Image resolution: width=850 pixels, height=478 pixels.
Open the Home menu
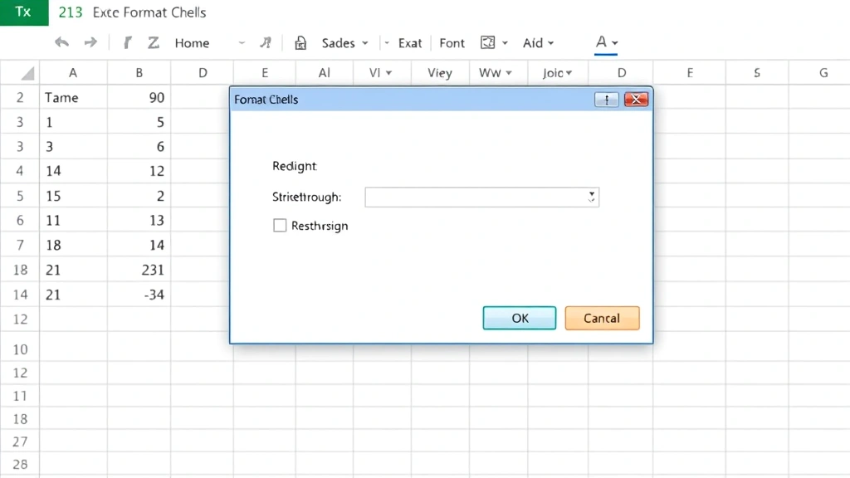(x=192, y=43)
